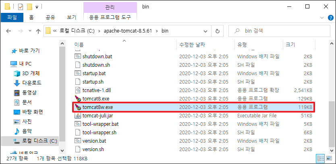336x164 pixels.
Task: Click the New Folder quick access icon
Action: (x=29, y=6)
